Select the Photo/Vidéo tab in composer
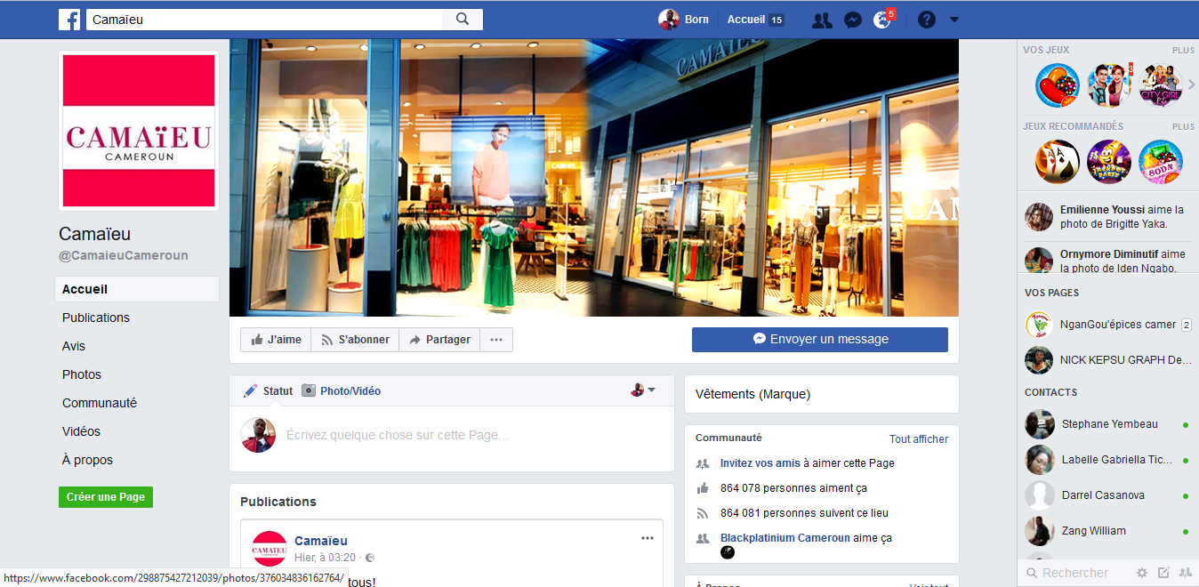This screenshot has height=587, width=1199. coord(341,390)
